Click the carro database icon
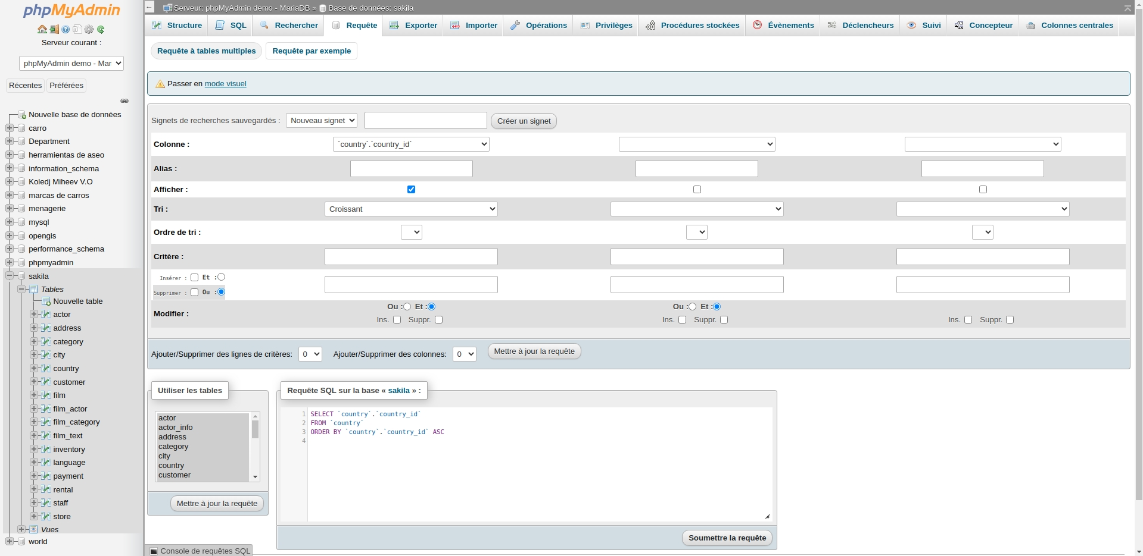Screen dimensions: 1143x556 click(x=22, y=128)
